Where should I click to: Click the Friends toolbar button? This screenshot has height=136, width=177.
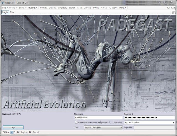43,8
